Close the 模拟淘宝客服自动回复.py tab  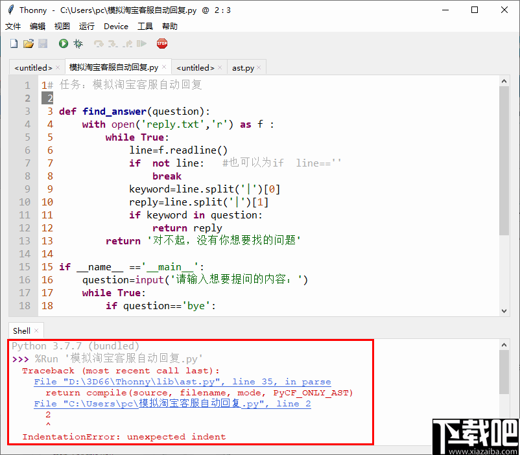(x=164, y=67)
